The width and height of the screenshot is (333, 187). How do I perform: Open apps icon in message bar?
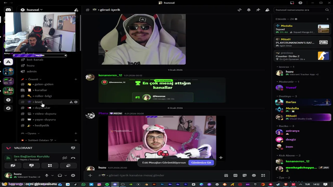263,175
